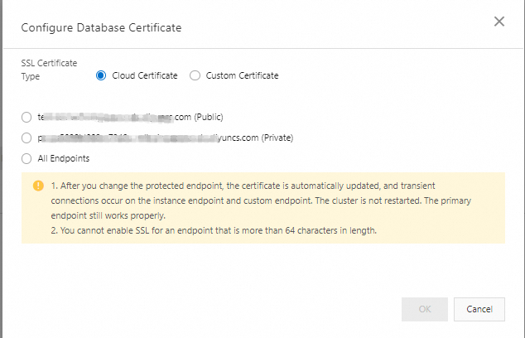The image size is (525, 338).
Task: Enable the All Endpoints radio option
Action: (27, 158)
